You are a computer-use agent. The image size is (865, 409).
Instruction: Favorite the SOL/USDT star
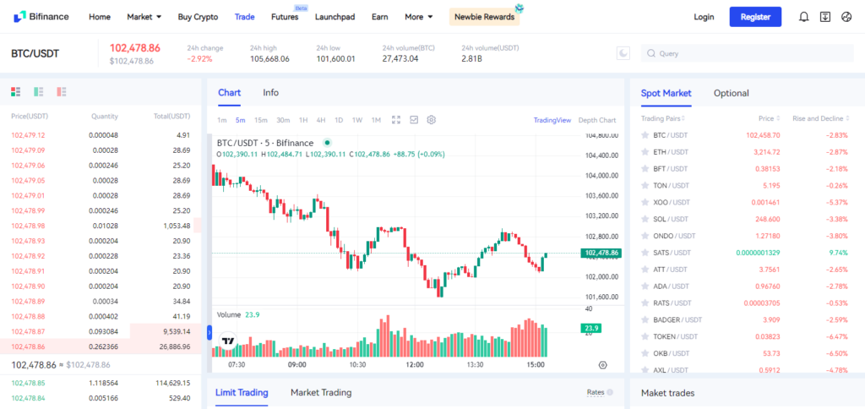[645, 219]
